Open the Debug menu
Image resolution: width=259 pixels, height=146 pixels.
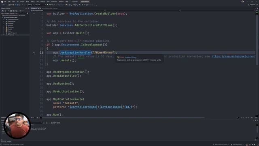pos(33,2)
